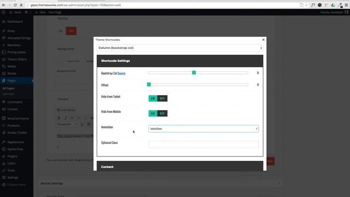Click the Add Media button

click(x=66, y=110)
